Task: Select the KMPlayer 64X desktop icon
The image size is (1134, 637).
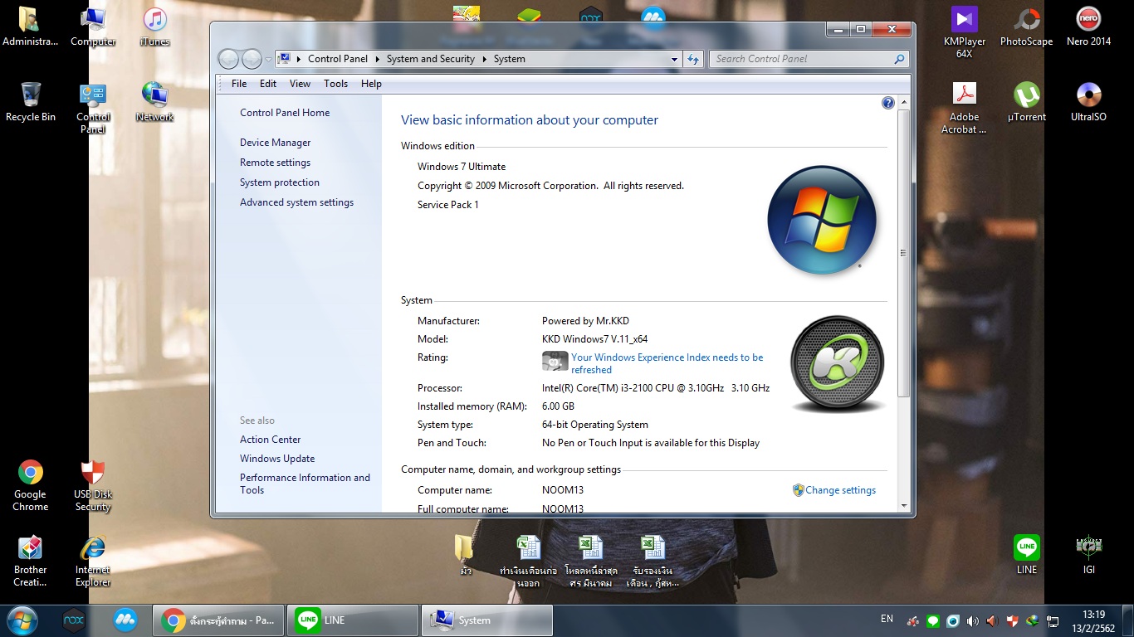Action: [965, 32]
